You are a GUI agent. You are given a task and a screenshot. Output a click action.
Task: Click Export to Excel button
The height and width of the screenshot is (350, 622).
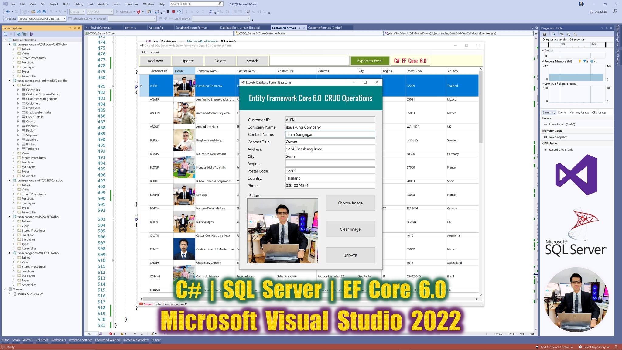(370, 61)
